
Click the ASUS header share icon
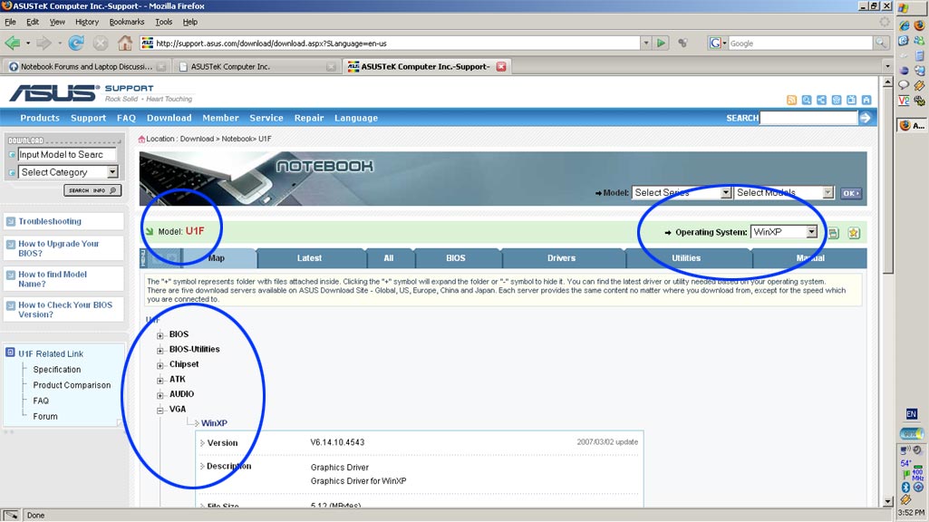coord(821,100)
